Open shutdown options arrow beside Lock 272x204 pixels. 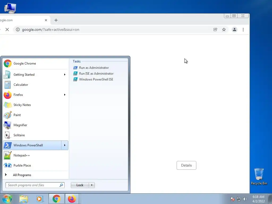(92, 185)
